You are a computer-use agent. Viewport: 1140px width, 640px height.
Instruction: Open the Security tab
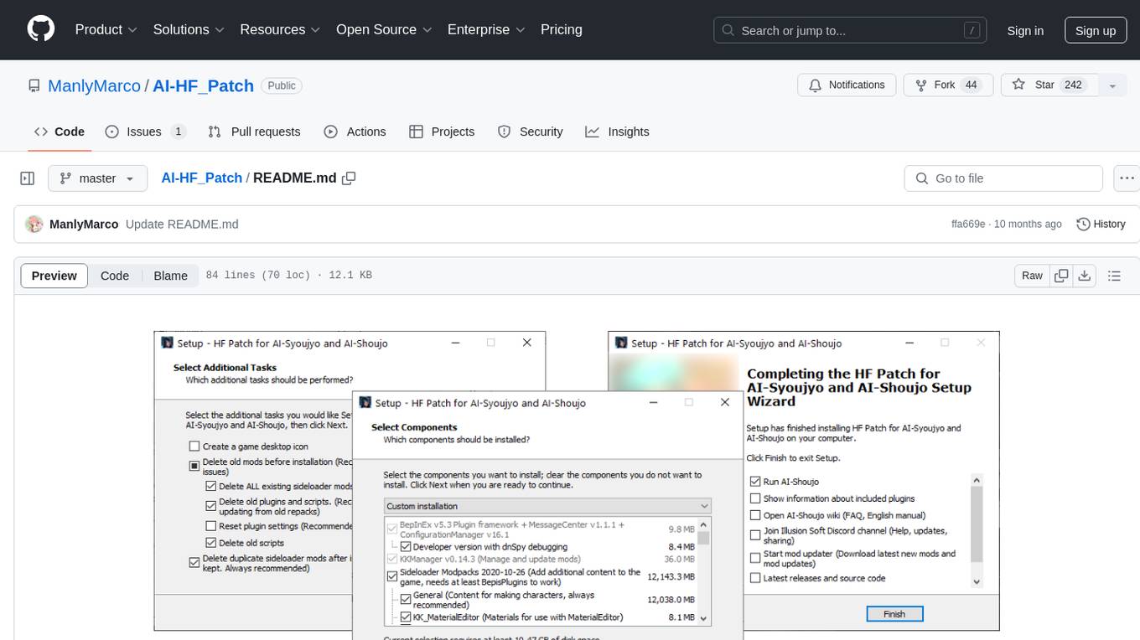click(x=530, y=132)
